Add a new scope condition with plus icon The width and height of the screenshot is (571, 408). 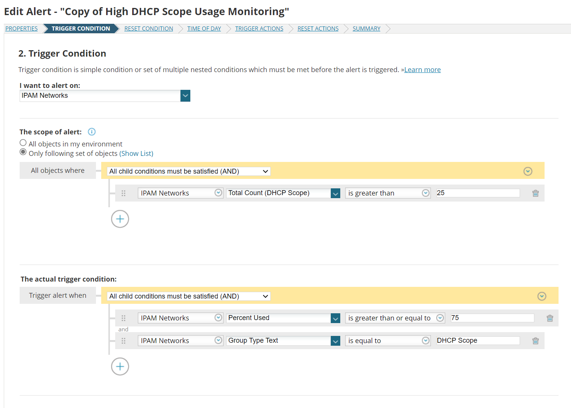[120, 219]
